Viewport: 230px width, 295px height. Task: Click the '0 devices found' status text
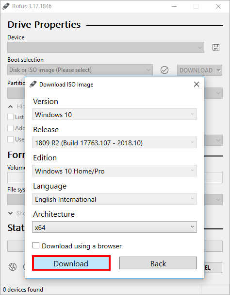(23, 289)
